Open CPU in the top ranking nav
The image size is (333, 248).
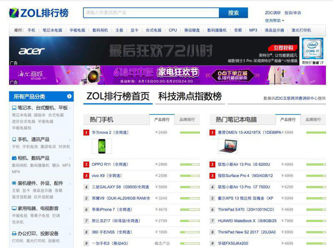(x=173, y=30)
